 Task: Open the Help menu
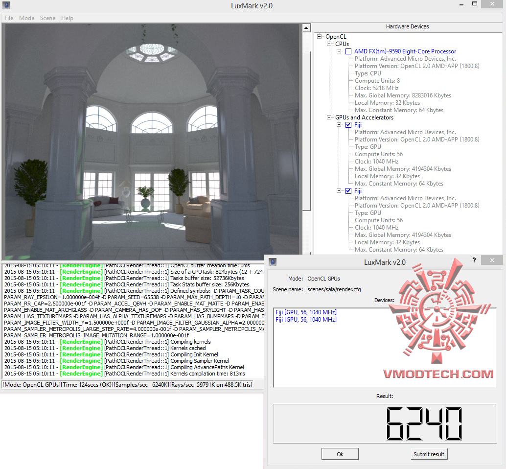pyautogui.click(x=67, y=18)
